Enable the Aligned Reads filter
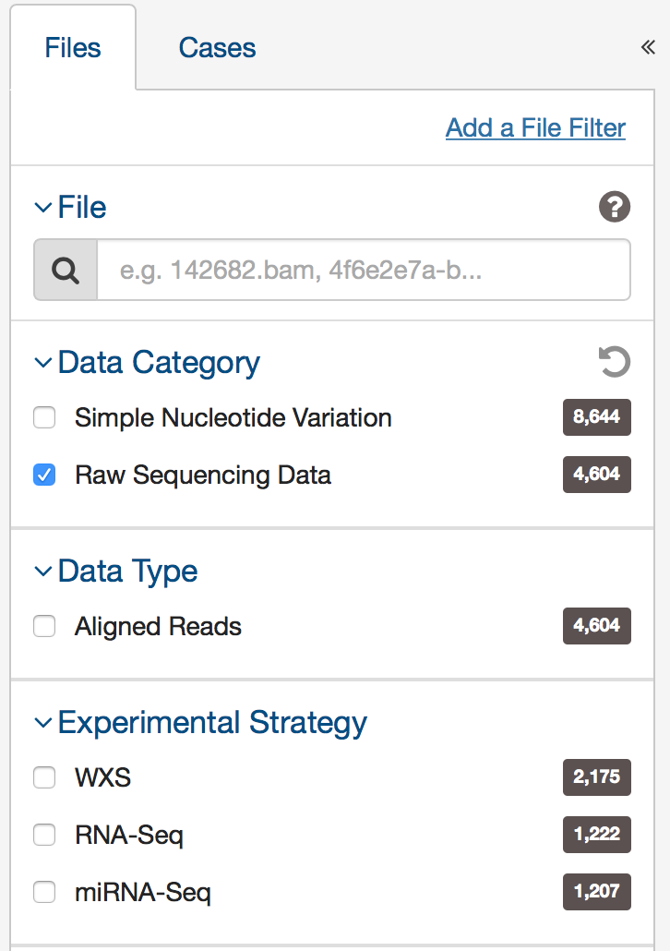670x951 pixels. [x=44, y=626]
